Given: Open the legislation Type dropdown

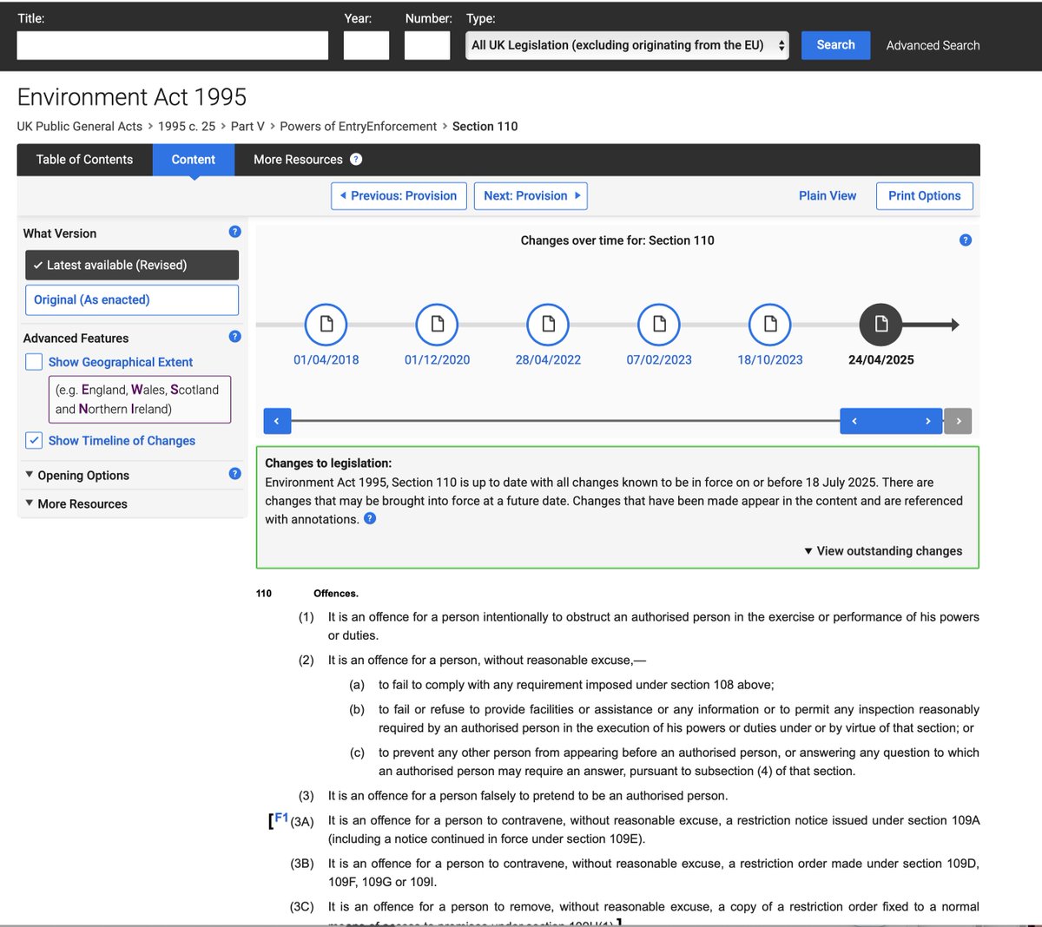Looking at the screenshot, I should click(x=627, y=45).
